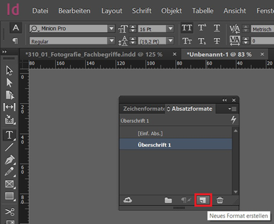Switch to 310_01_Fotografie_Fachbegriffe.indd document tab
274x224 pixels.
click(94, 54)
